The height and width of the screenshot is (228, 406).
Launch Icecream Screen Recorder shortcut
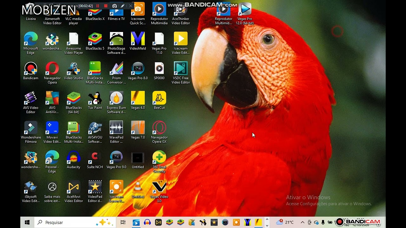tap(116, 192)
